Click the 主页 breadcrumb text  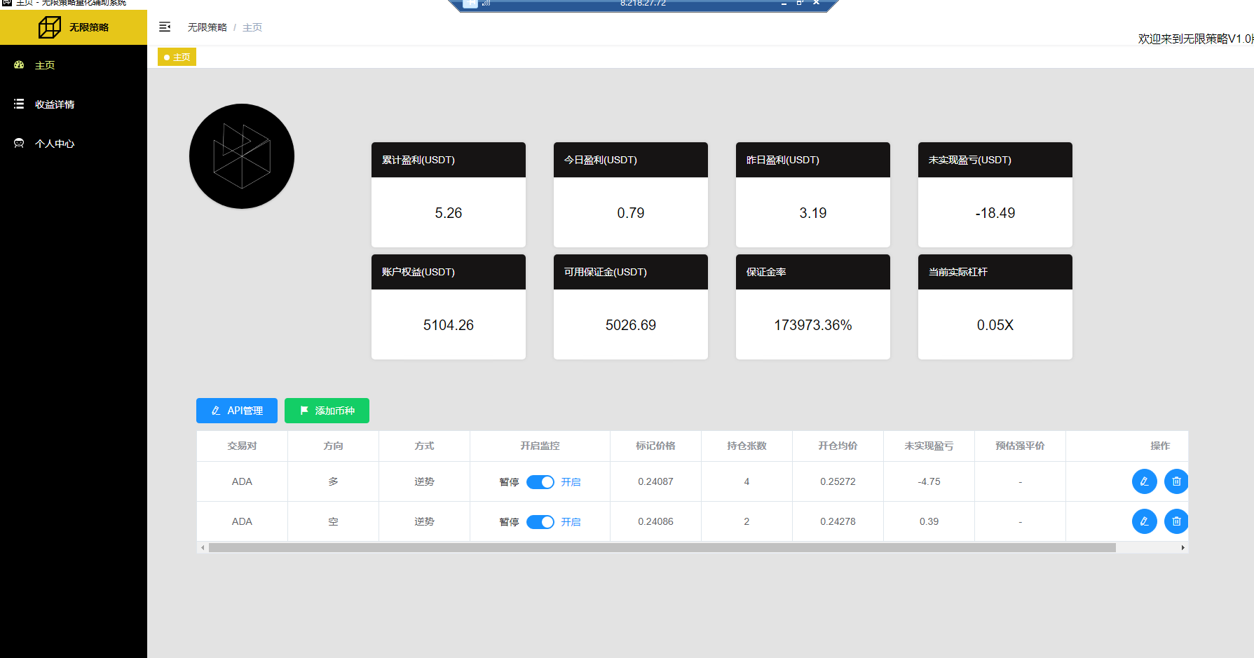click(x=252, y=27)
